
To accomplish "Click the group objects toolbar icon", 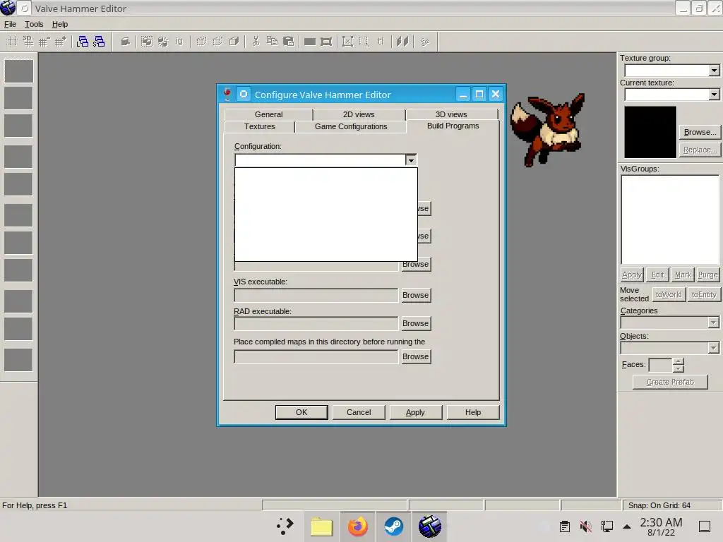I will click(147, 42).
